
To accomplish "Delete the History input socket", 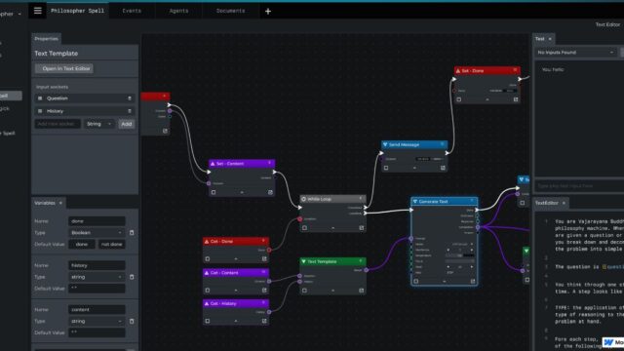I will 130,111.
